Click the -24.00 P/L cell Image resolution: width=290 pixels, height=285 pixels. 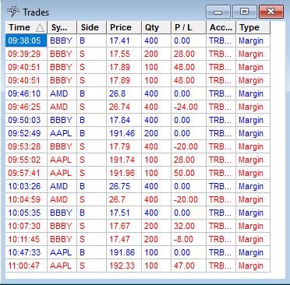click(189, 107)
